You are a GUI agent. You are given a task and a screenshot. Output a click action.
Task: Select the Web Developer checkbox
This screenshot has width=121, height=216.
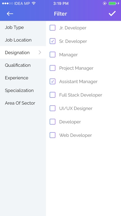click(52, 135)
